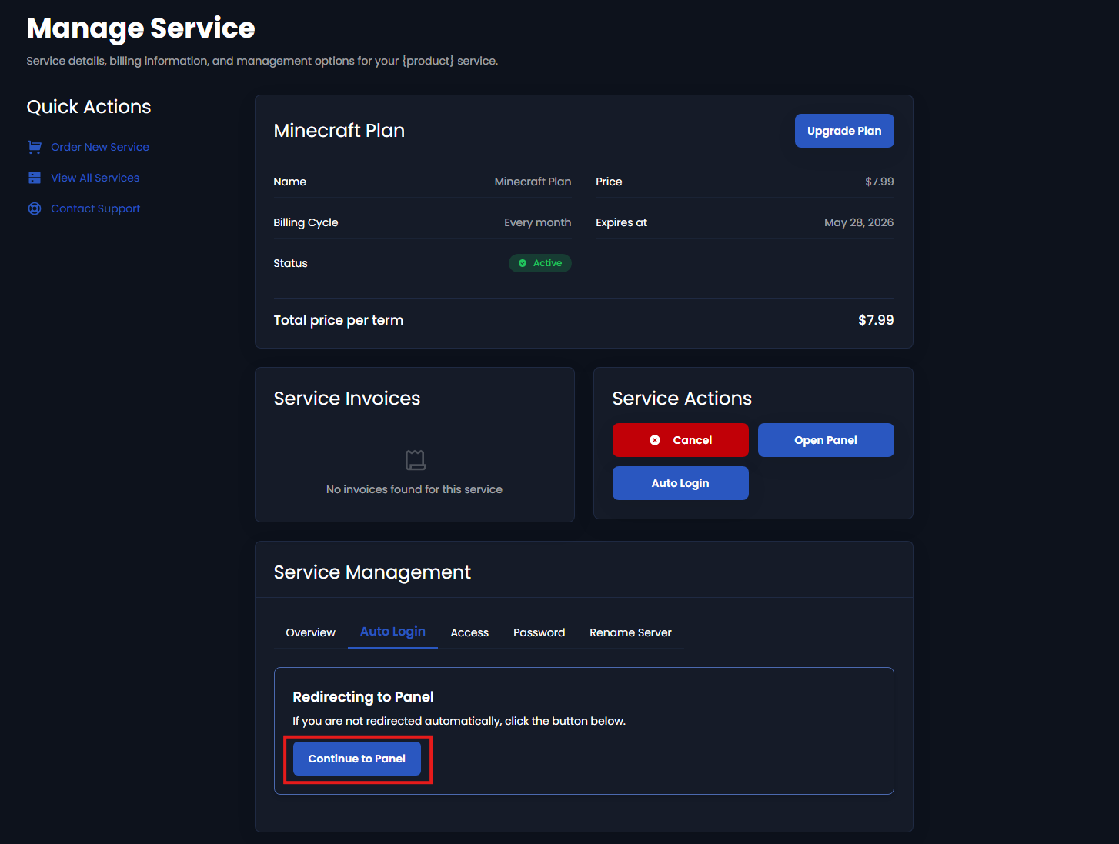
Task: Click the 'Quick Actions' heading
Action: point(89,107)
